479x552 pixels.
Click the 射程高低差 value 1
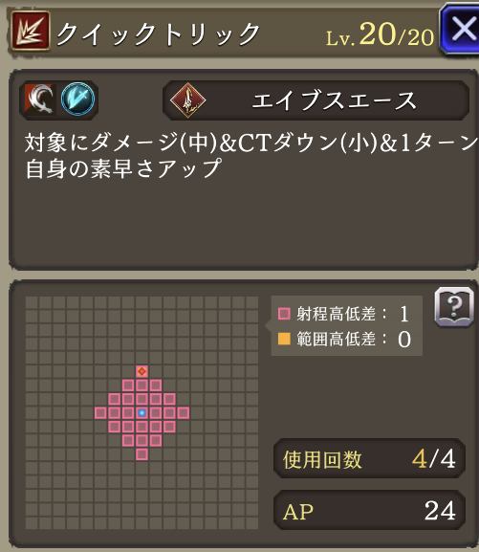pyautogui.click(x=404, y=314)
